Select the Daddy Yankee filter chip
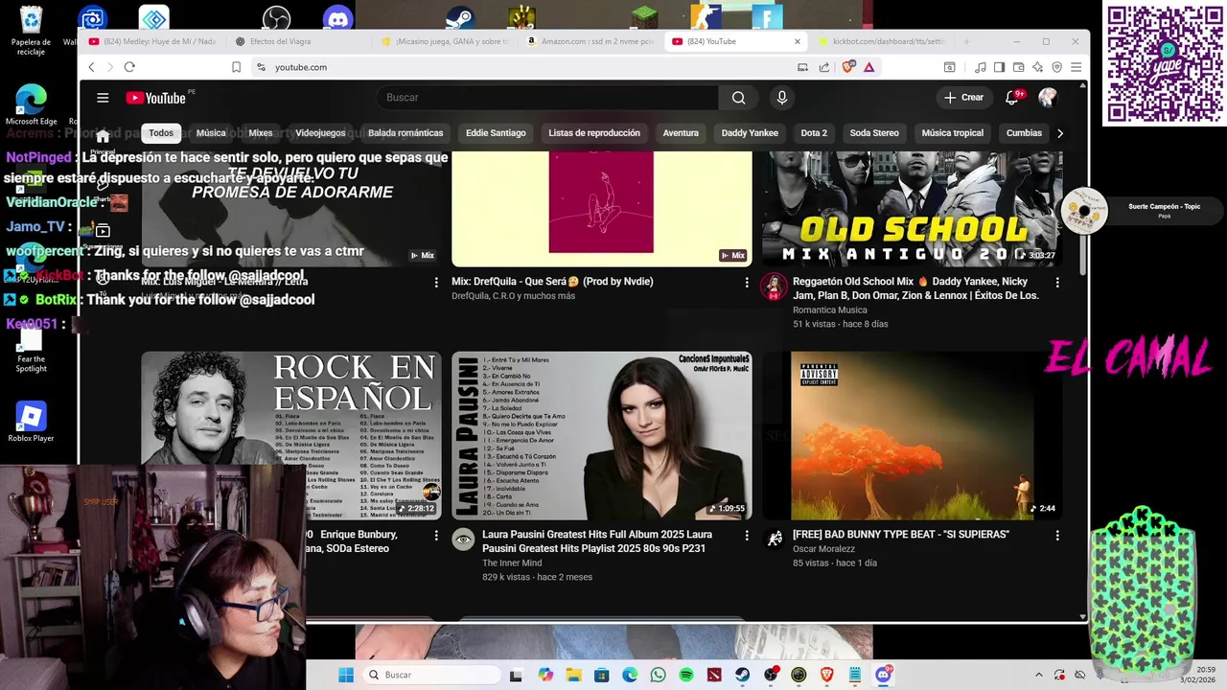 [750, 133]
